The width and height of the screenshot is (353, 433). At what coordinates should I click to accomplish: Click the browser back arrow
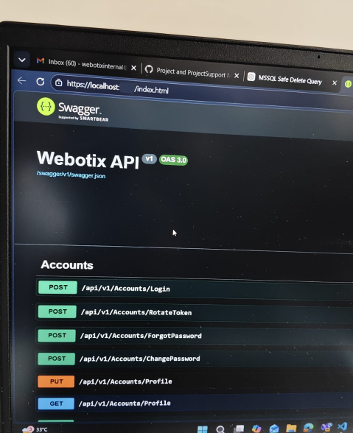click(x=21, y=80)
